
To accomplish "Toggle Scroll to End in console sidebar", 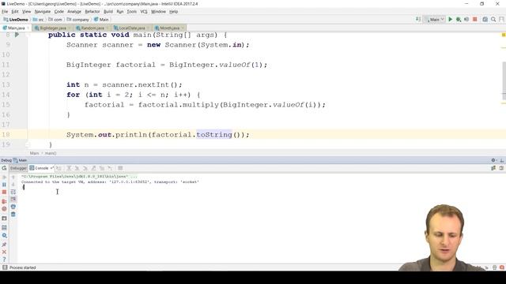I will point(13,200).
